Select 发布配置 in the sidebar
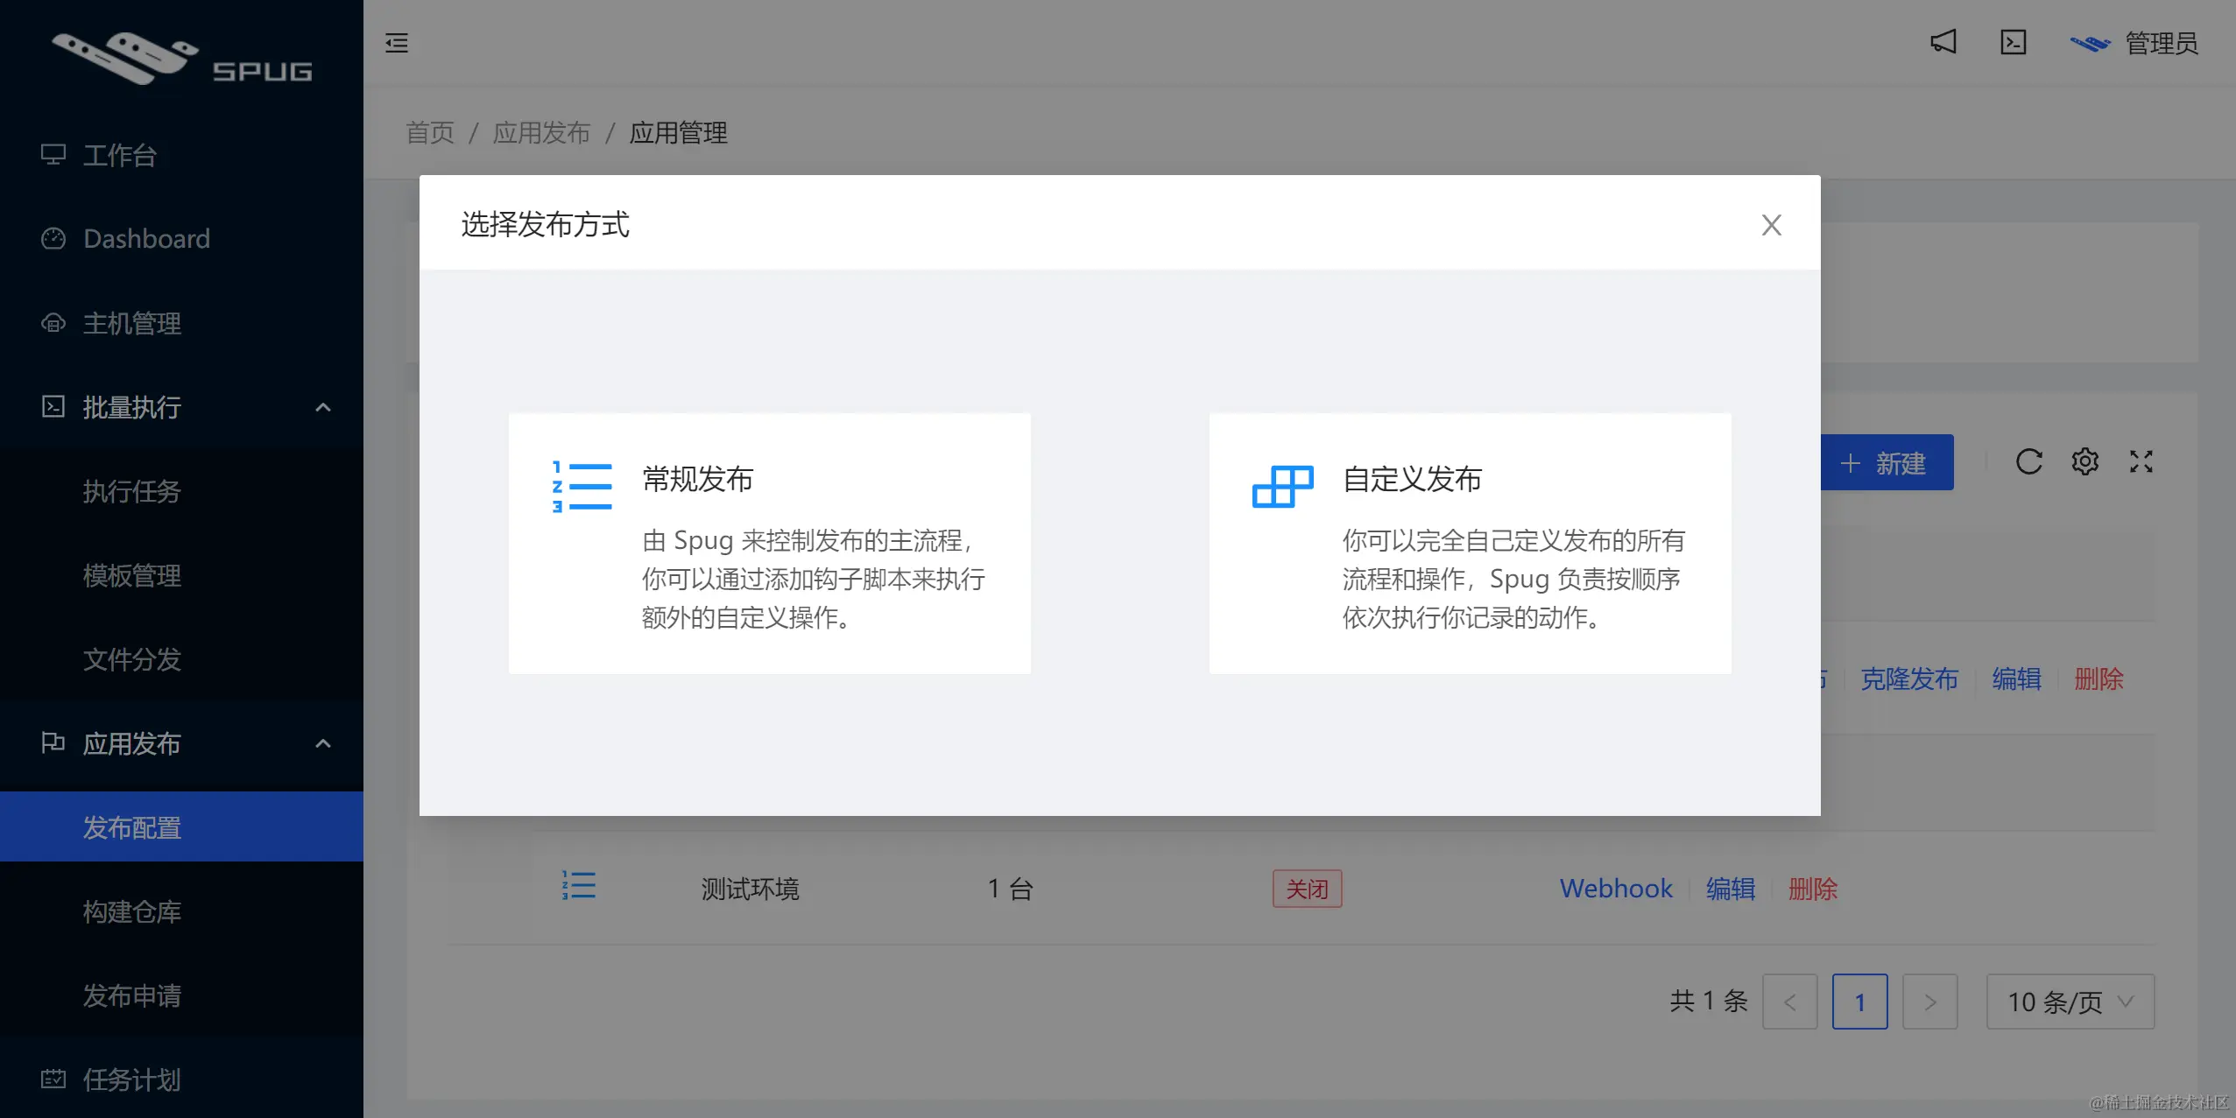Viewport: 2236px width, 1118px height. [132, 827]
